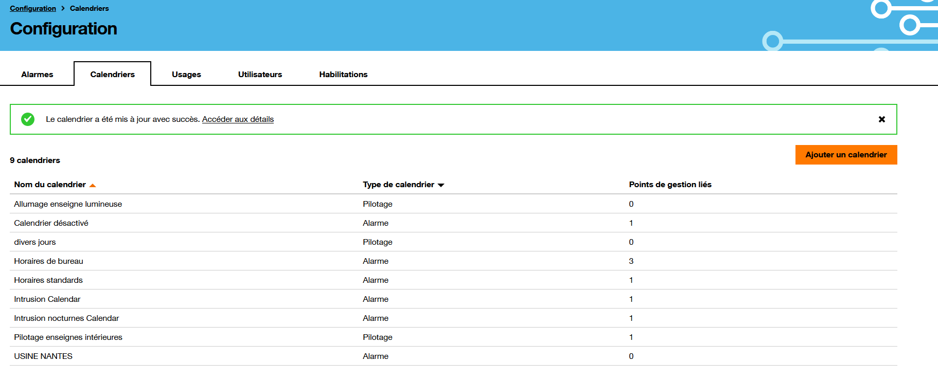Click Ajouter un calendrier button
The width and height of the screenshot is (938, 380).
pos(846,155)
